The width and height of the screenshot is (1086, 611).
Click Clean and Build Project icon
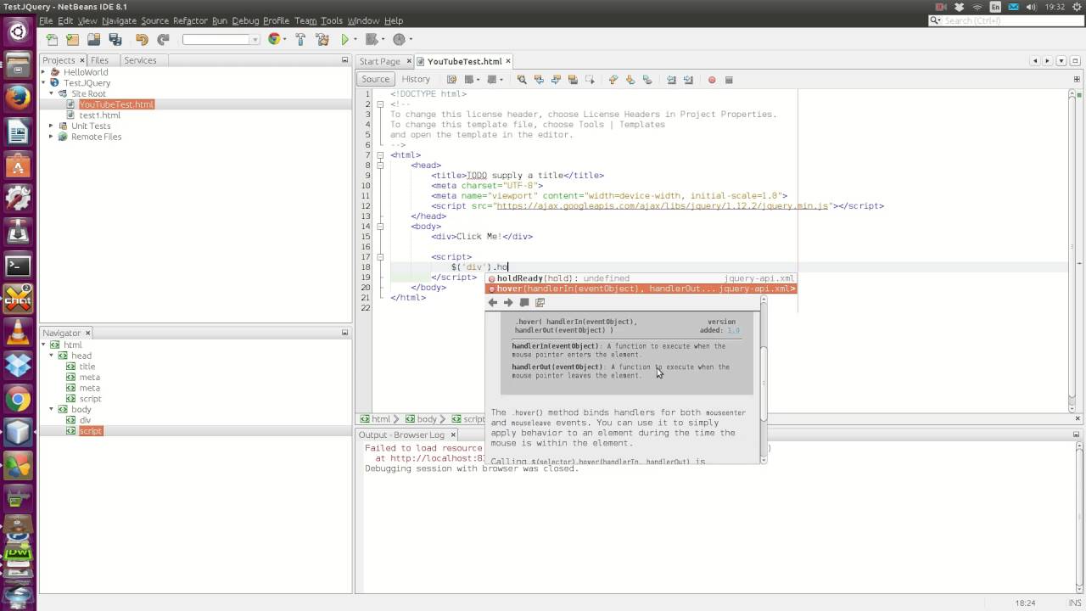tap(322, 39)
